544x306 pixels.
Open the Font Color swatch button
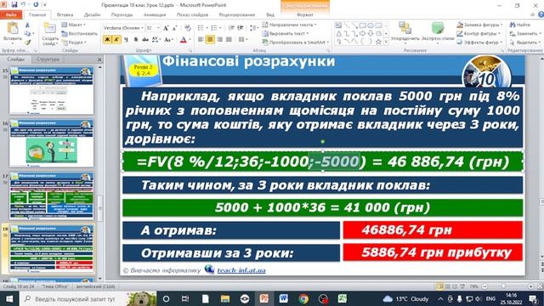point(184,40)
